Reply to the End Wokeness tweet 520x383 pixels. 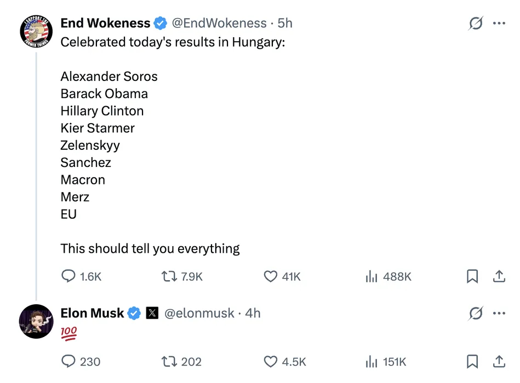coord(67,276)
